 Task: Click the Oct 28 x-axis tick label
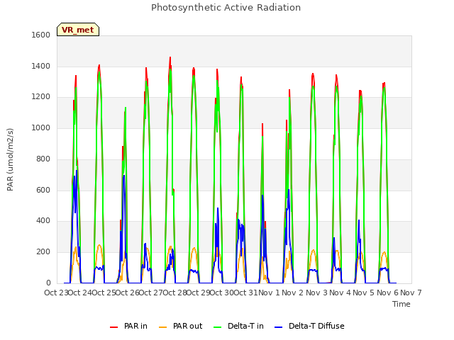tap(175, 293)
